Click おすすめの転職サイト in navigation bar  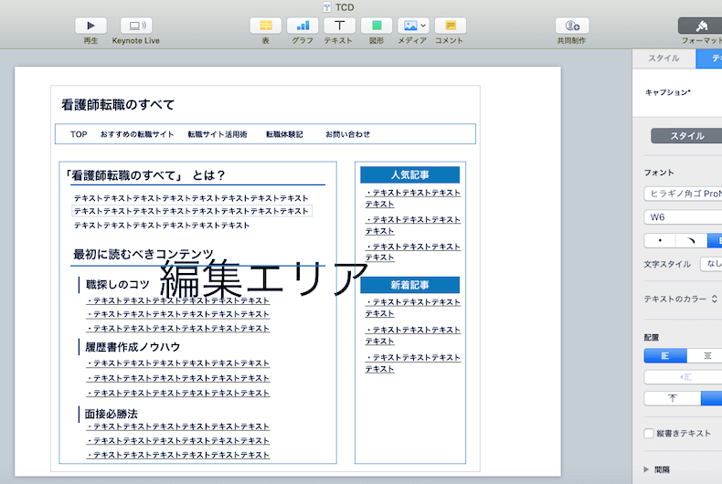137,134
